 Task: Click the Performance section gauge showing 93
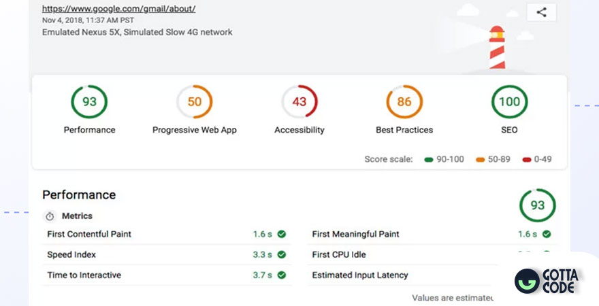pos(538,205)
